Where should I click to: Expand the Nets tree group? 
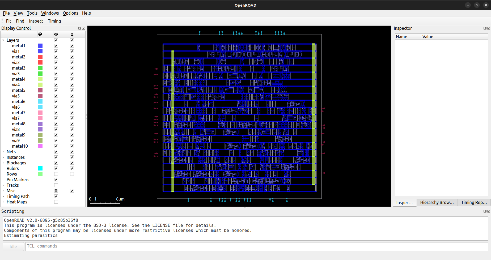coord(3,152)
